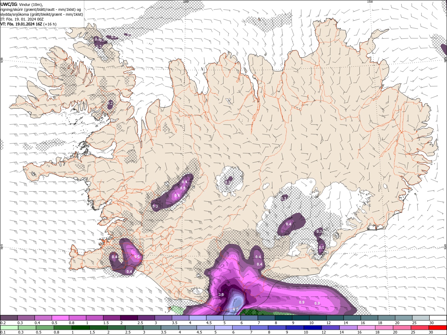447x335 pixels.
Task: Select the rain legend swatch labeled 4.5
Action: coord(206,328)
